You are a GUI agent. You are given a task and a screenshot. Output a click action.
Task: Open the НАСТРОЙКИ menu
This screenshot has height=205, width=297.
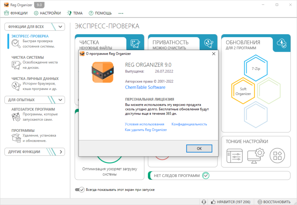(x=47, y=13)
